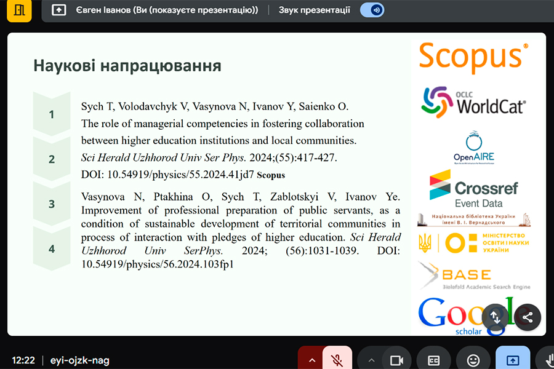Open video settings with the chevron next to camera

point(371,360)
